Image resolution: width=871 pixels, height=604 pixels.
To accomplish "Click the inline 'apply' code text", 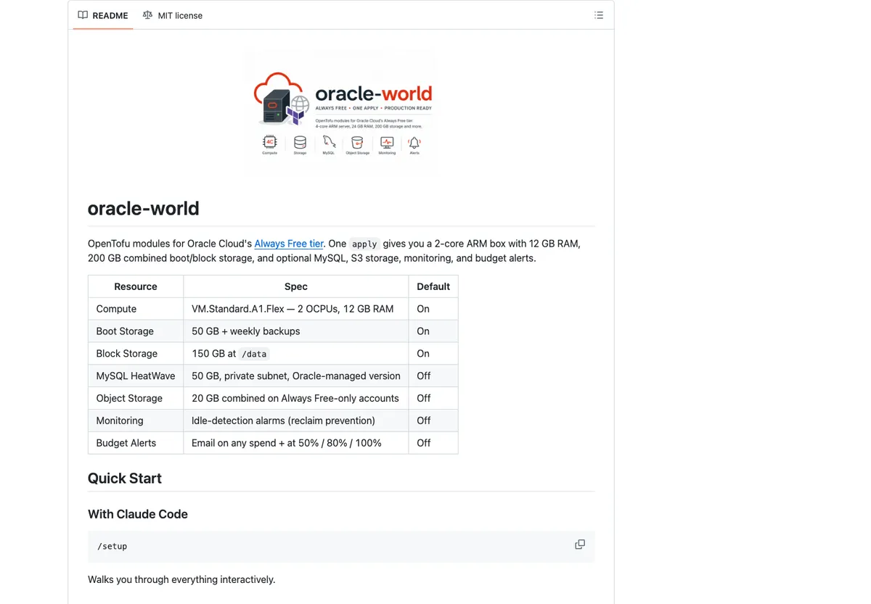I will coord(364,244).
